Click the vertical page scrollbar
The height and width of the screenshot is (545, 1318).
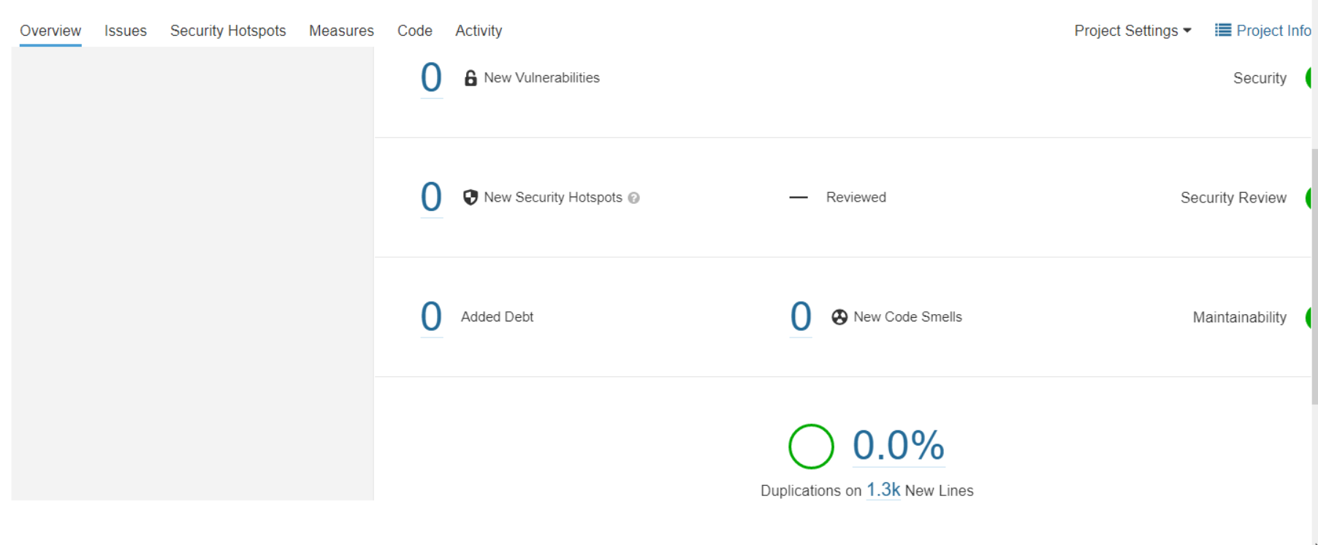[x=1314, y=278]
